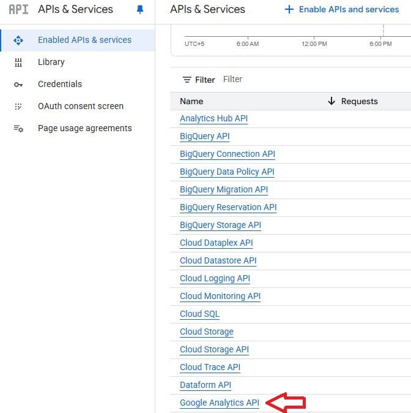Open Credentials from the sidebar menu
This screenshot has height=413, width=411.
point(60,84)
